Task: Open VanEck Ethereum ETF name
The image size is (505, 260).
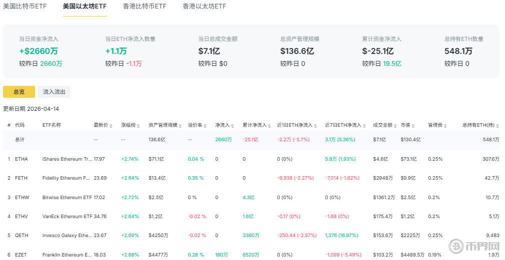Action: pyautogui.click(x=67, y=217)
